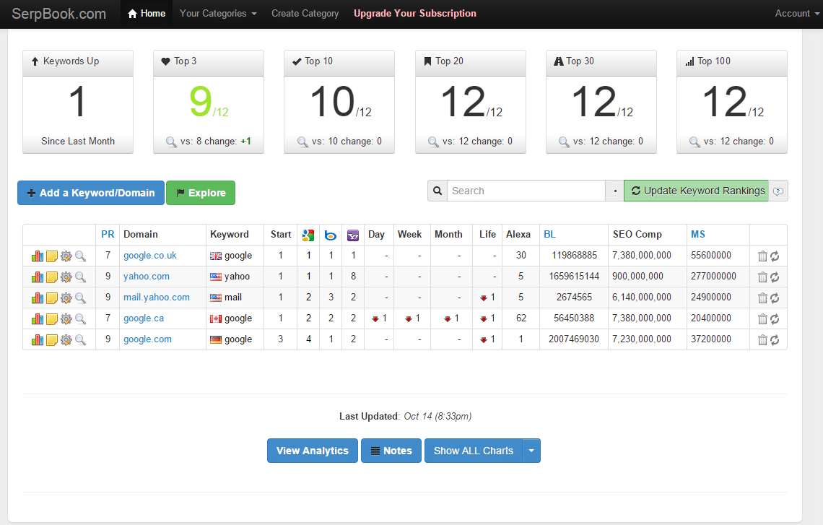Screen dimensions: 823x525
Task: Open the Account dropdown menu
Action: (x=796, y=14)
